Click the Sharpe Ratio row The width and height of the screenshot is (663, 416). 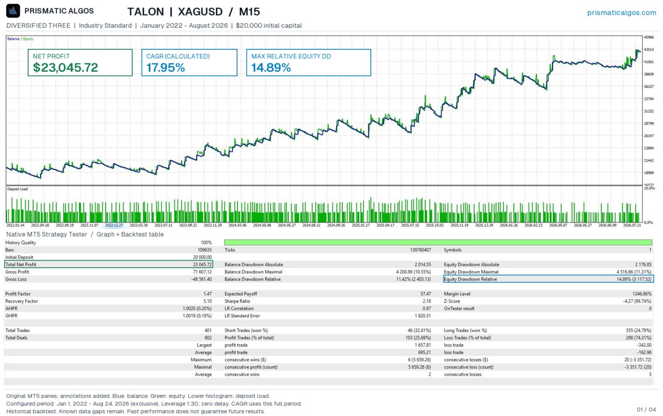click(328, 301)
